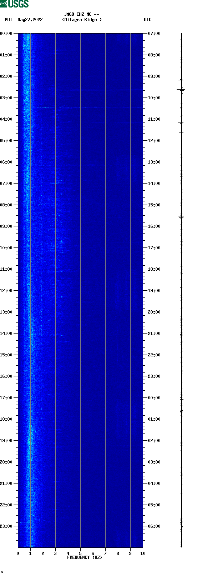
Task: Click the 16:00 UTC time label
Action: [154, 226]
